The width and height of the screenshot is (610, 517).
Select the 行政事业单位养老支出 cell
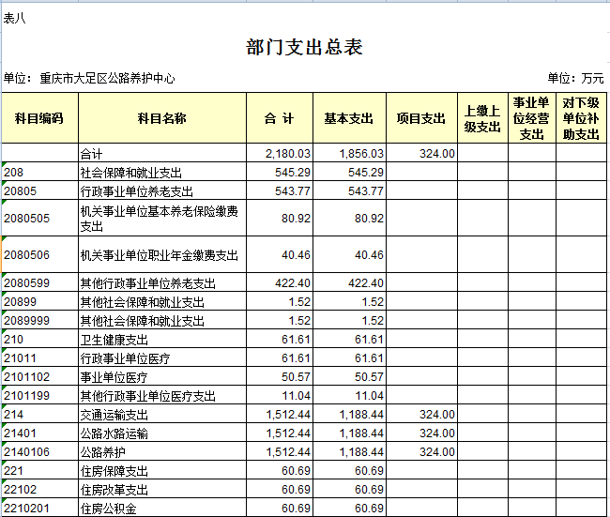162,190
